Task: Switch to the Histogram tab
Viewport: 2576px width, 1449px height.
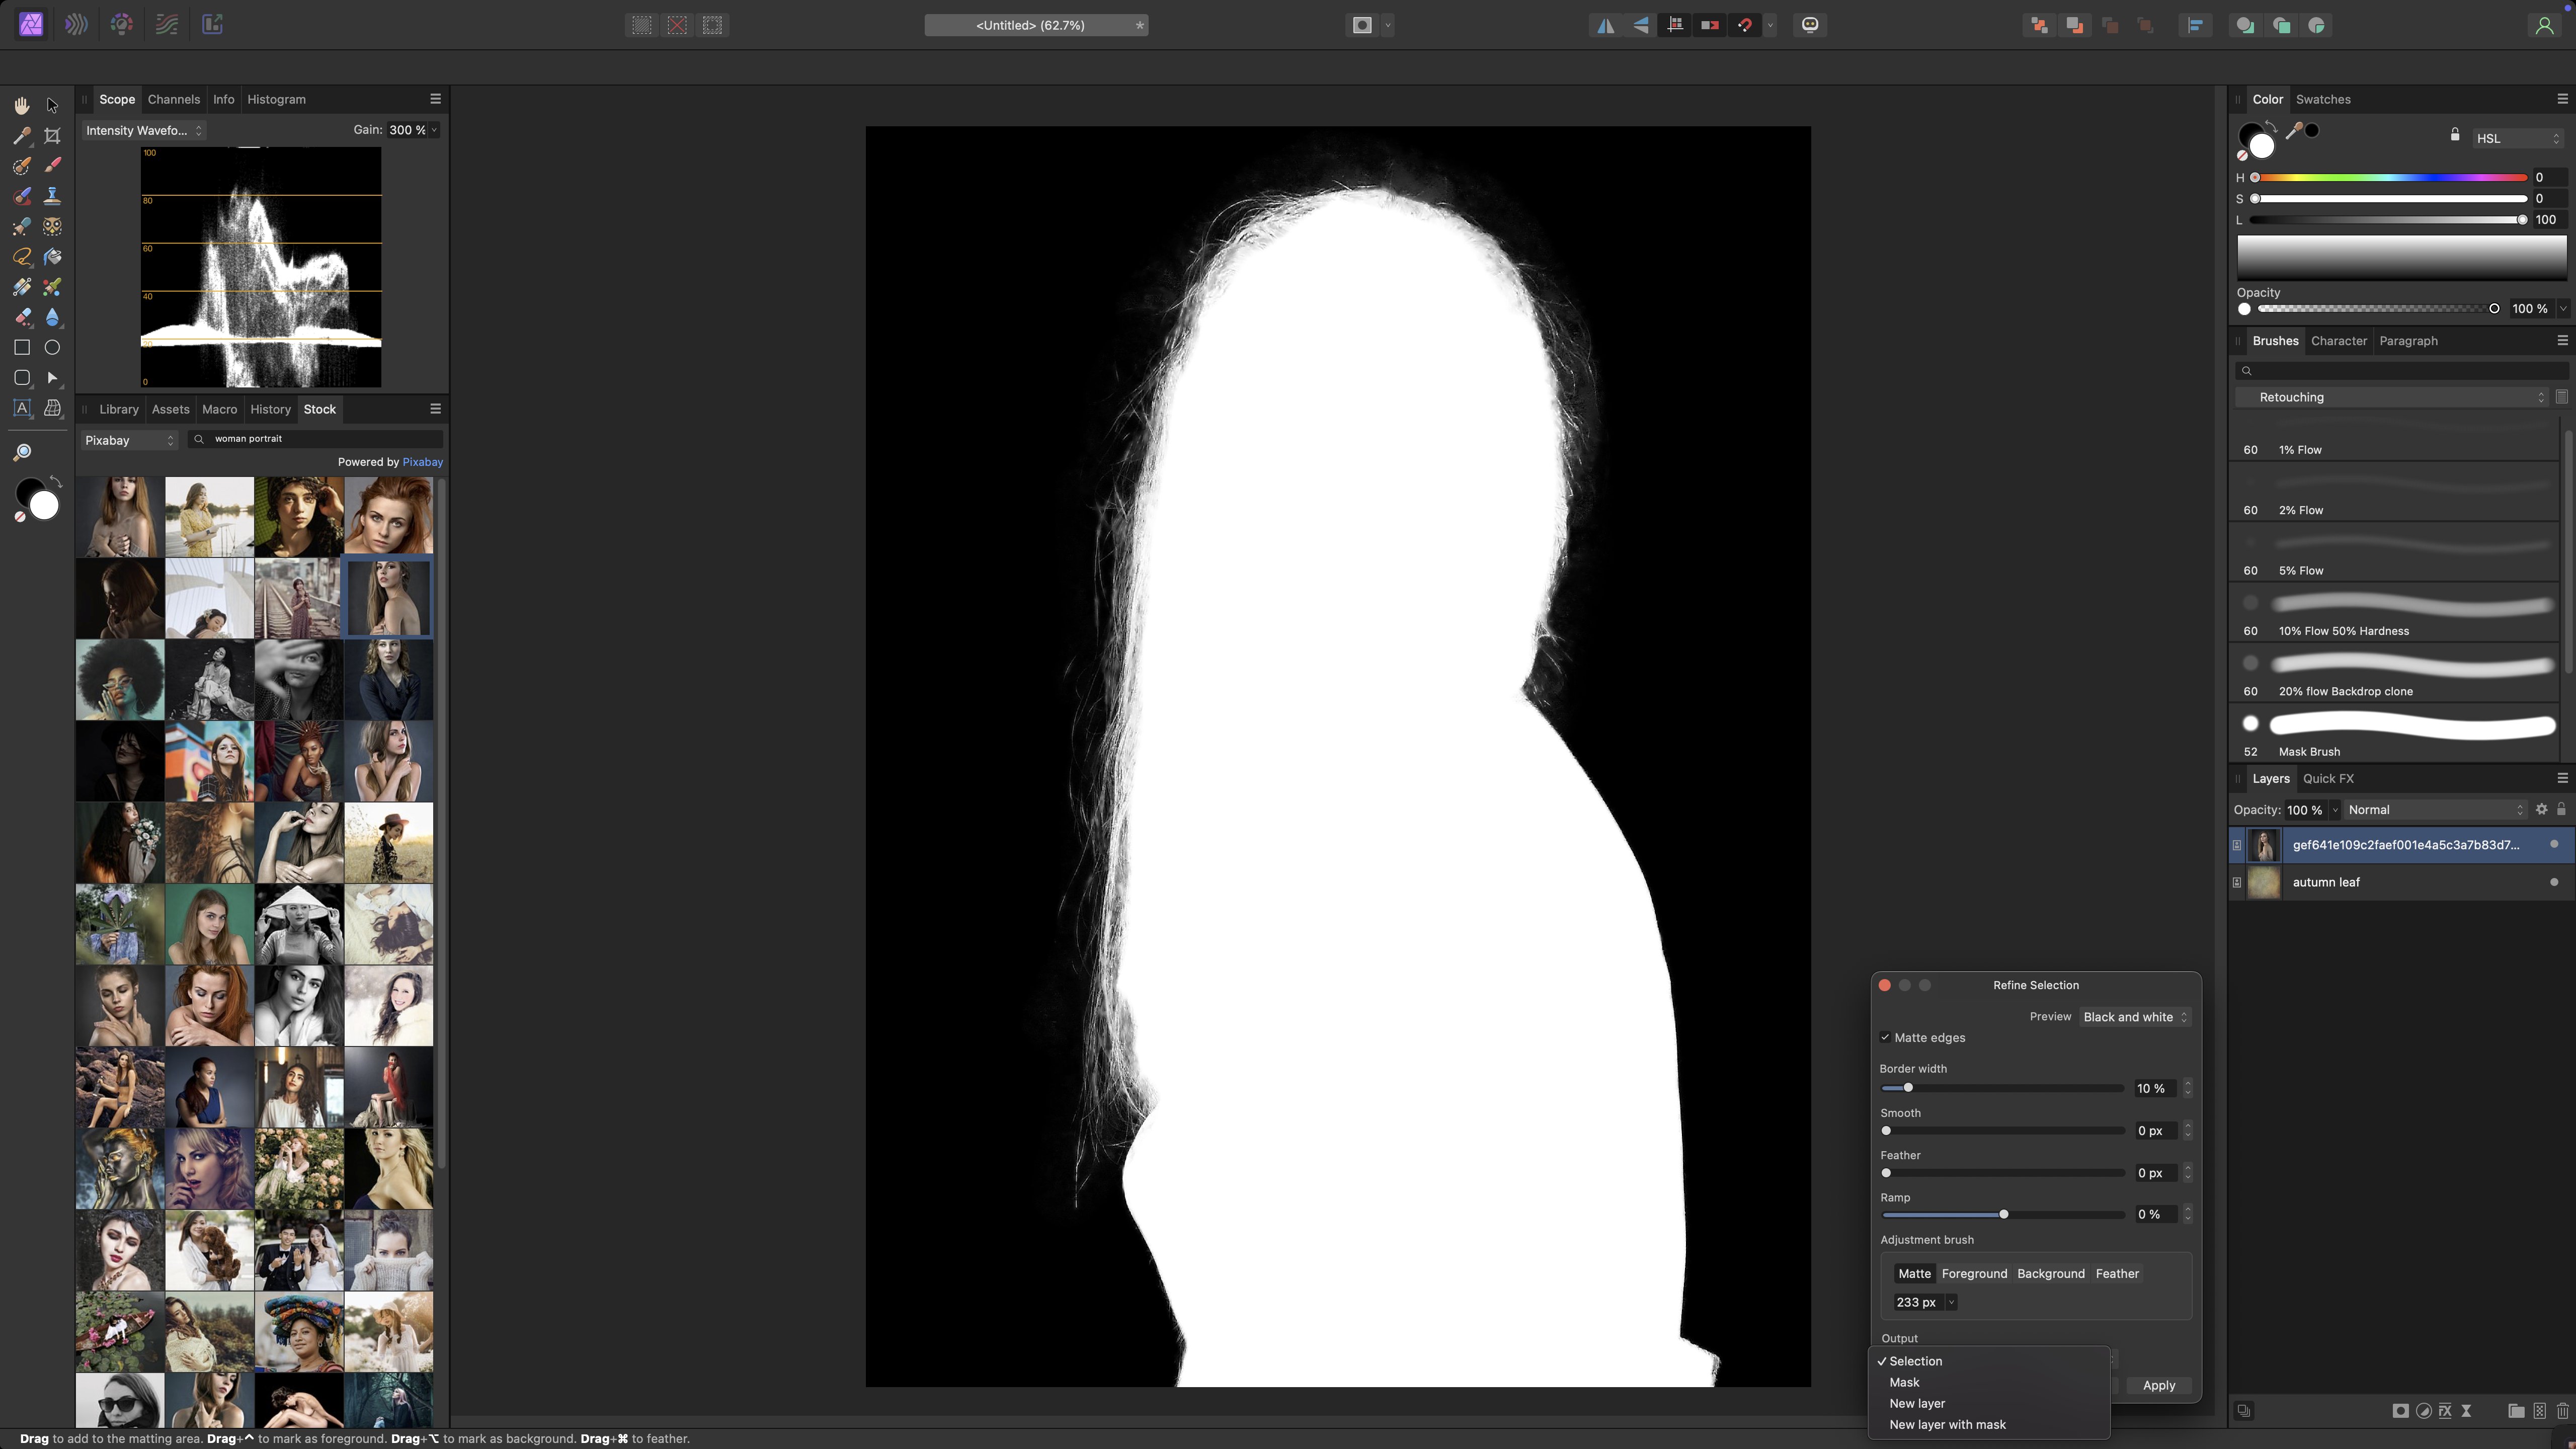Action: coord(276,99)
